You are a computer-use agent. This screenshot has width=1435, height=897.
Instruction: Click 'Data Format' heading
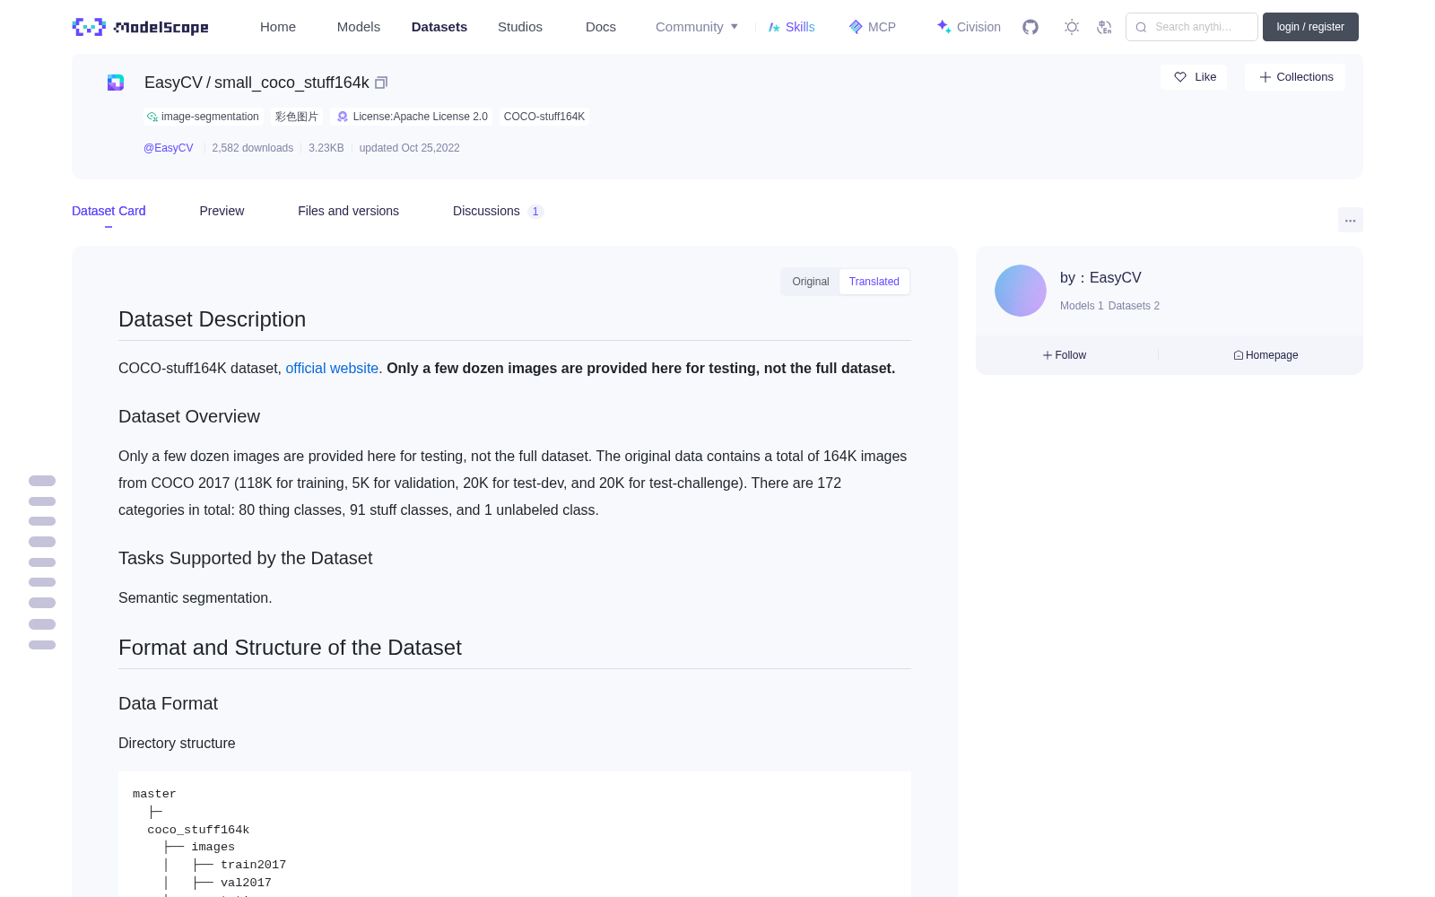click(168, 703)
